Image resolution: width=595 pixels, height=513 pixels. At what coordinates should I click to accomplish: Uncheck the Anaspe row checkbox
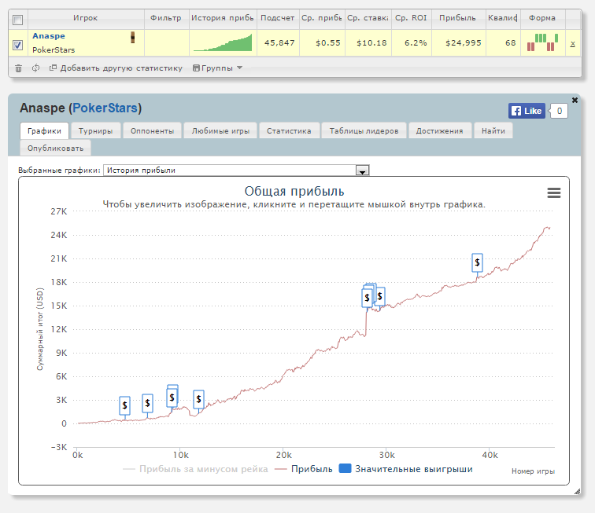pyautogui.click(x=17, y=45)
